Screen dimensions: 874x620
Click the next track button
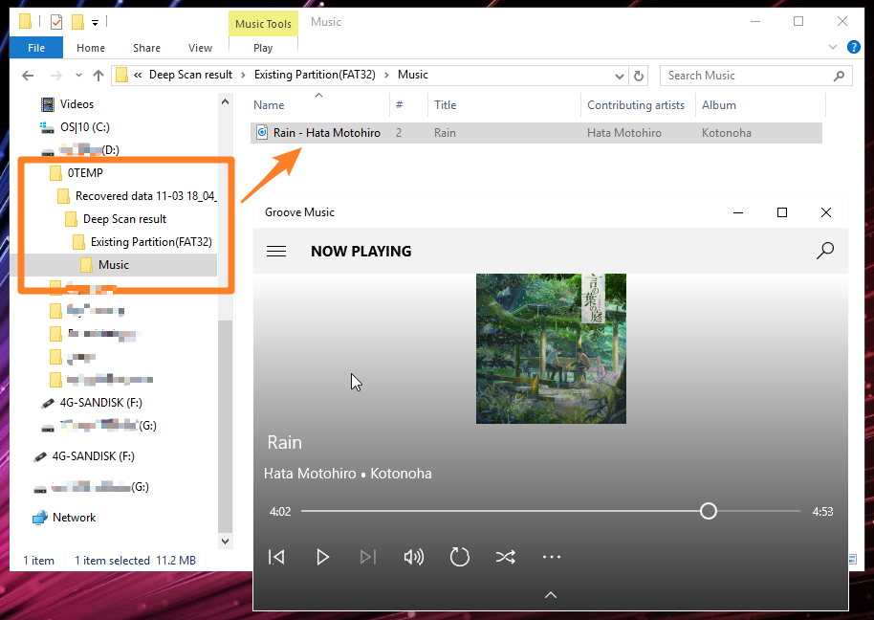(368, 557)
